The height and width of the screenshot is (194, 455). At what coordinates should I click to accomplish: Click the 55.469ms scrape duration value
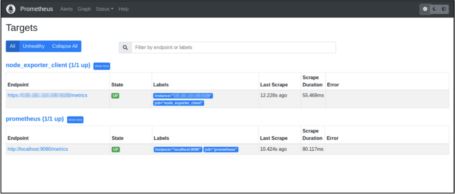(x=312, y=95)
